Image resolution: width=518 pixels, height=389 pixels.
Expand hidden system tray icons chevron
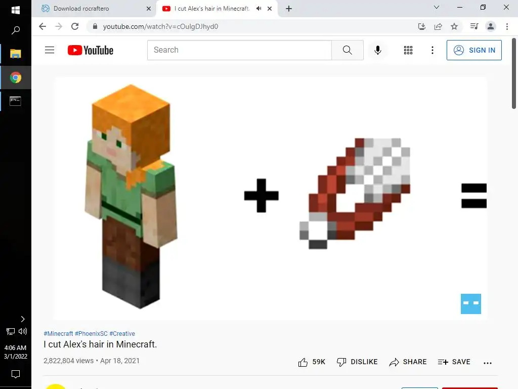click(x=22, y=319)
